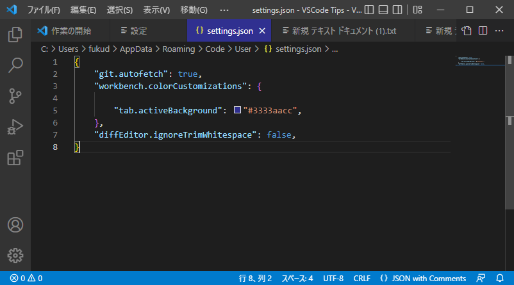Open the 選択(S) menu
Screen dimensions: 514x285
tap(120, 10)
